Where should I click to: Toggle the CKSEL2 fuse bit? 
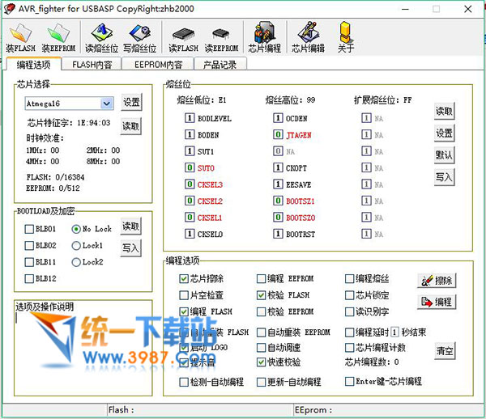pos(190,201)
